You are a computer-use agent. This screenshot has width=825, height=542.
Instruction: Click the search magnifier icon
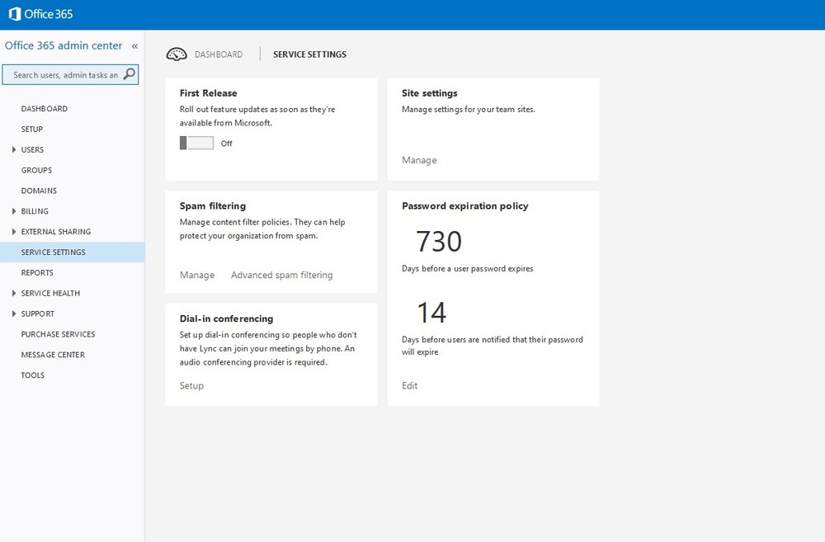coord(130,74)
